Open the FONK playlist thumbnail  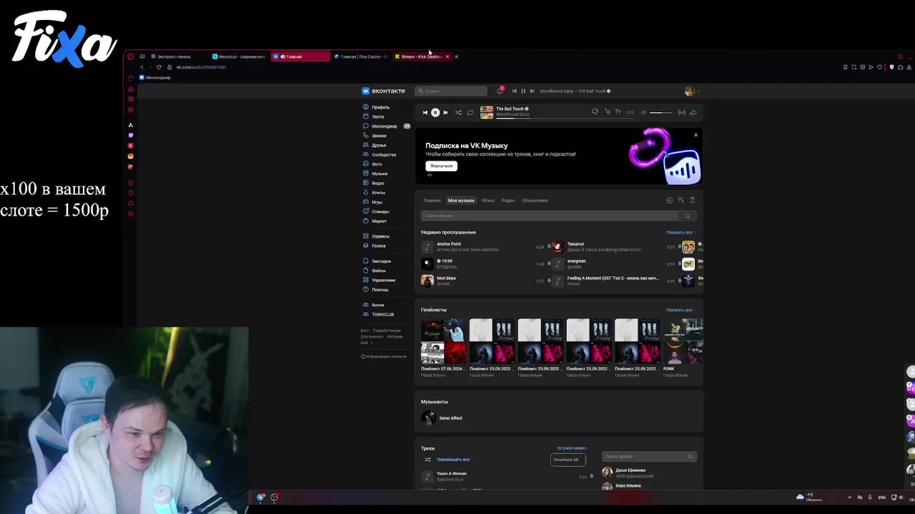click(x=683, y=341)
